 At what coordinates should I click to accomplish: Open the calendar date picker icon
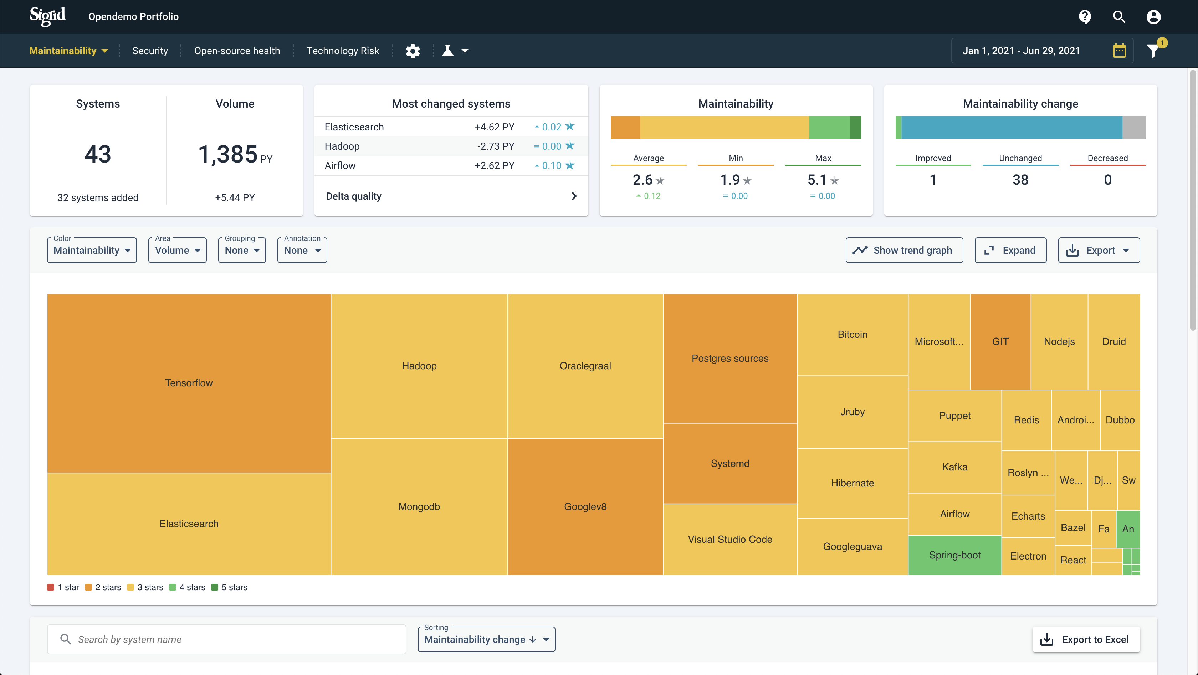[x=1120, y=51]
